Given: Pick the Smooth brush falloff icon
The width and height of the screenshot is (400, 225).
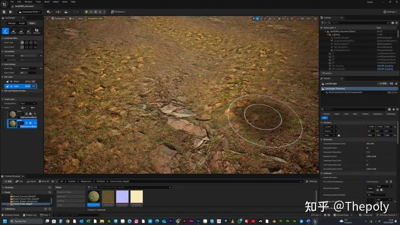Looking at the screenshot, I should pos(22,47).
